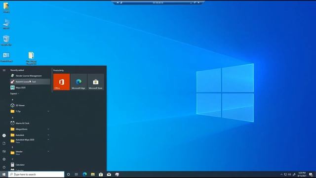
Task: Show hidden system tray icons
Action: point(281,175)
